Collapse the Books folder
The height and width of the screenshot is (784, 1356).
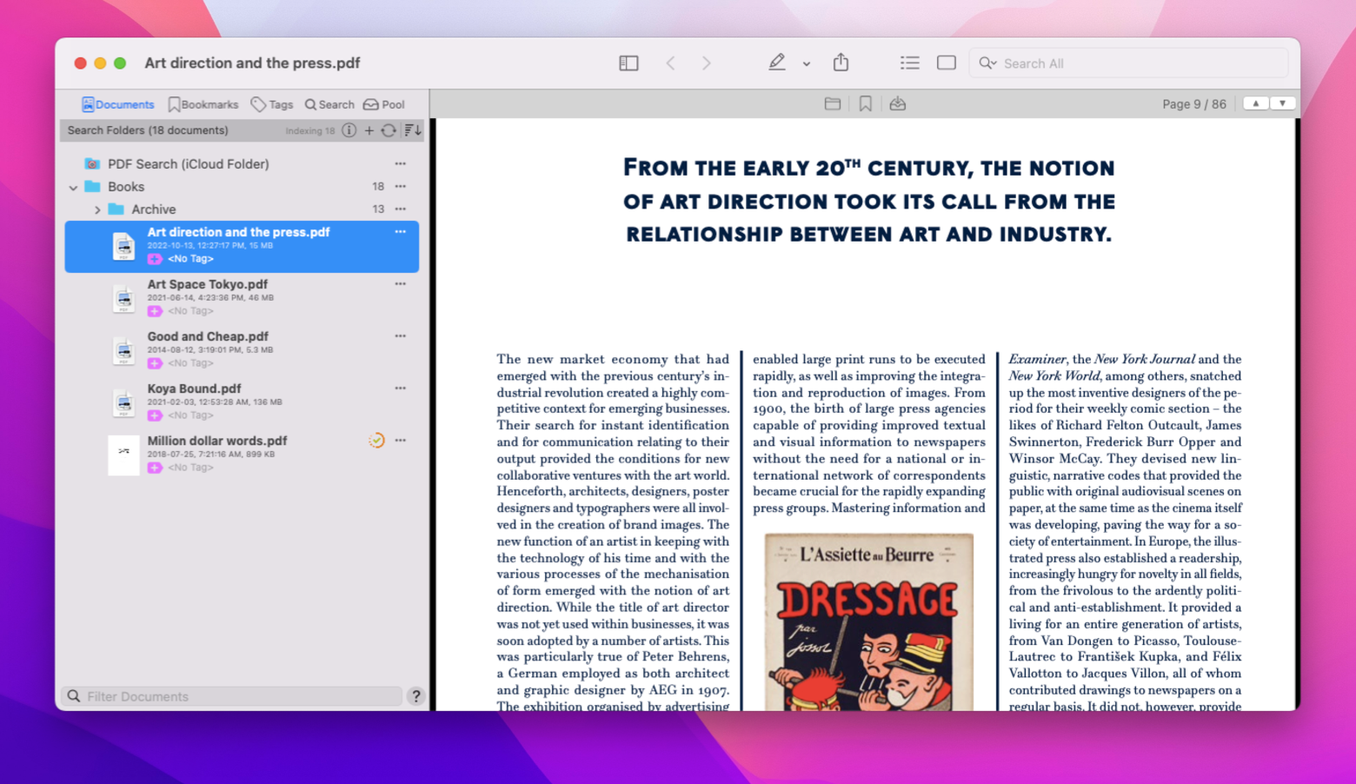pos(73,187)
